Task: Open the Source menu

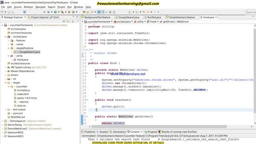Action: click(18, 7)
